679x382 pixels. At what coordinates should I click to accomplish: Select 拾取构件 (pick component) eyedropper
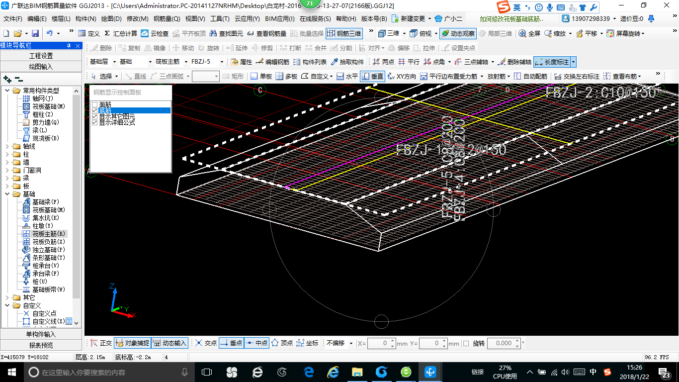[347, 62]
